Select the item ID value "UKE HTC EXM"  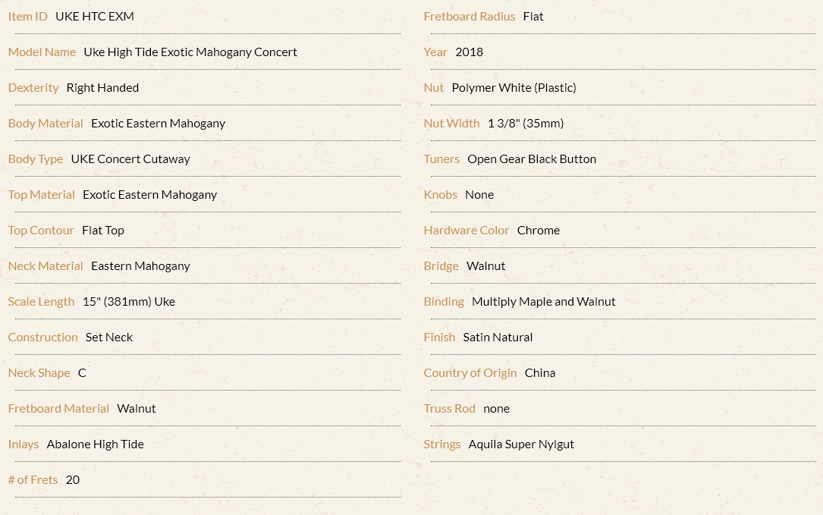[x=95, y=16]
